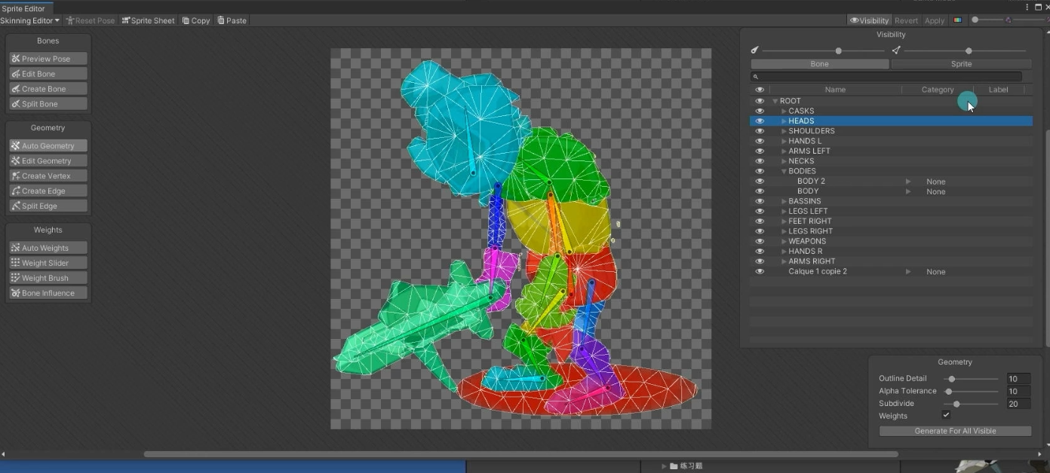Click the Subdivide value field

1018,404
